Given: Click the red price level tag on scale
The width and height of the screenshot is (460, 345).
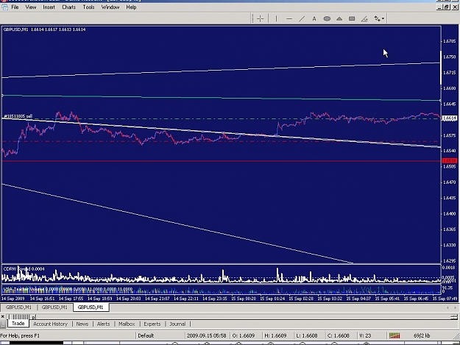Looking at the screenshot, I should (x=450, y=160).
